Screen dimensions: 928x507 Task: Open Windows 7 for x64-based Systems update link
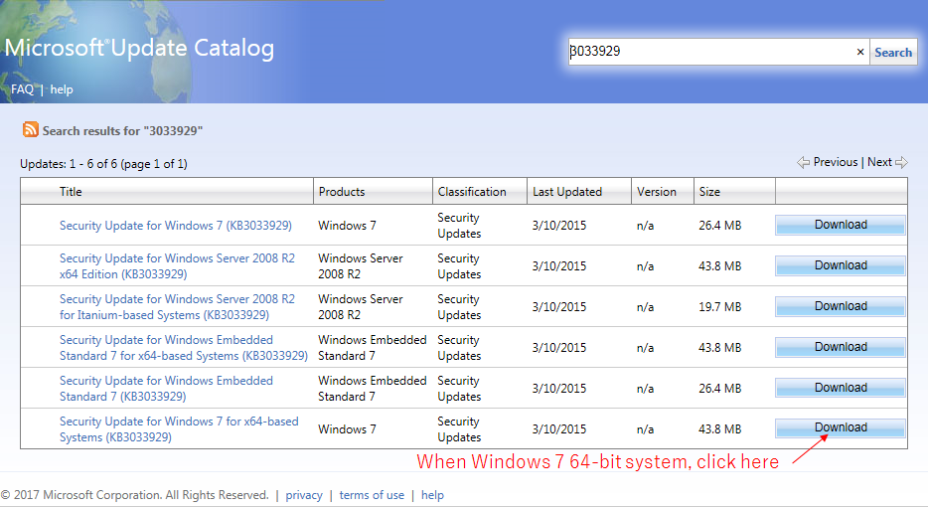tap(179, 429)
